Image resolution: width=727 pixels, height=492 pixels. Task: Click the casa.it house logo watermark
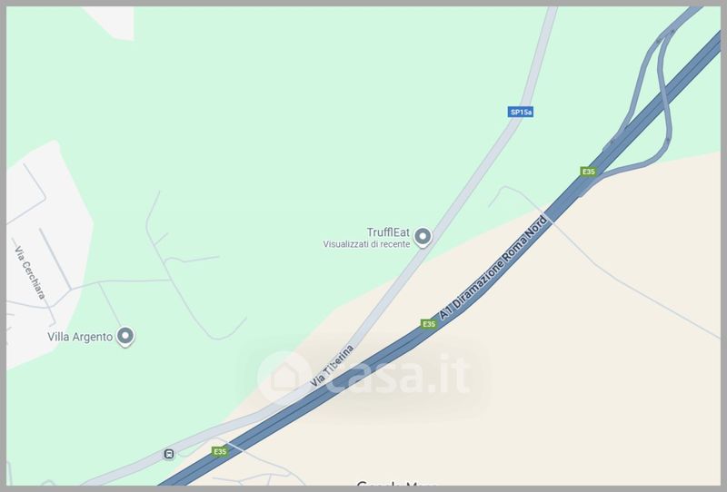click(284, 376)
